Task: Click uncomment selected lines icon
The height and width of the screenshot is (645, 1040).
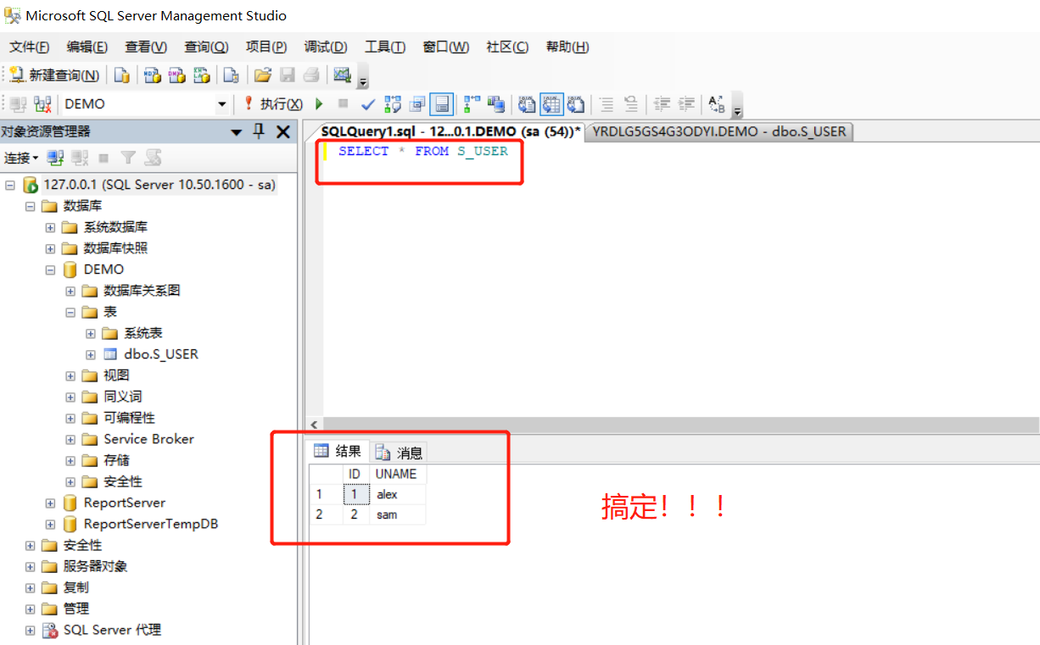Action: (631, 104)
